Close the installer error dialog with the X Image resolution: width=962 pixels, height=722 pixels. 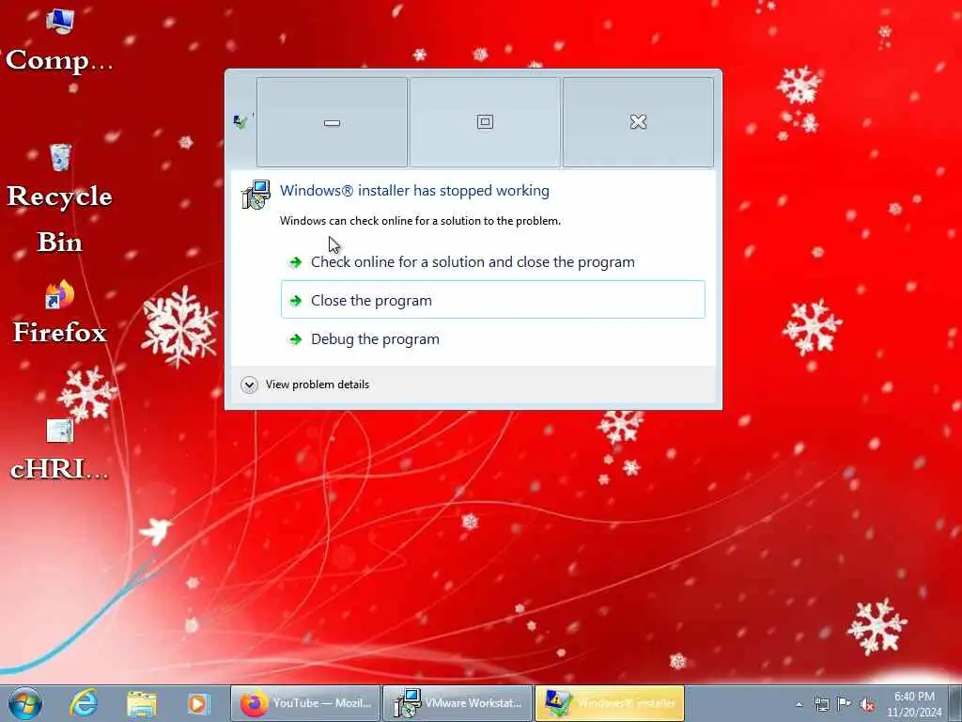pos(638,122)
